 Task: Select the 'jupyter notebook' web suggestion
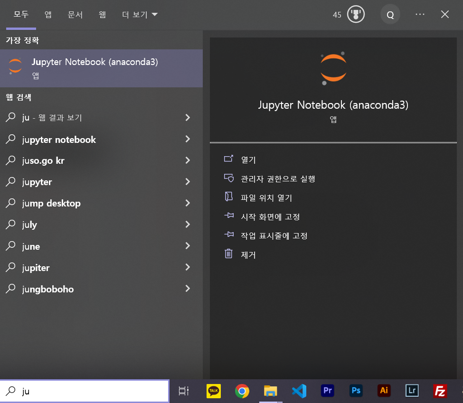pos(59,140)
